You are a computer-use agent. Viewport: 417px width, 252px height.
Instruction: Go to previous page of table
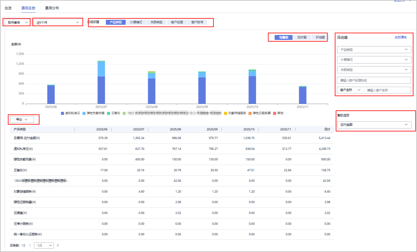[30, 245]
